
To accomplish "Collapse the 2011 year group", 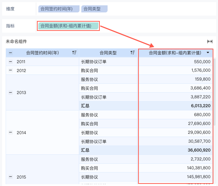I will tap(11, 61).
